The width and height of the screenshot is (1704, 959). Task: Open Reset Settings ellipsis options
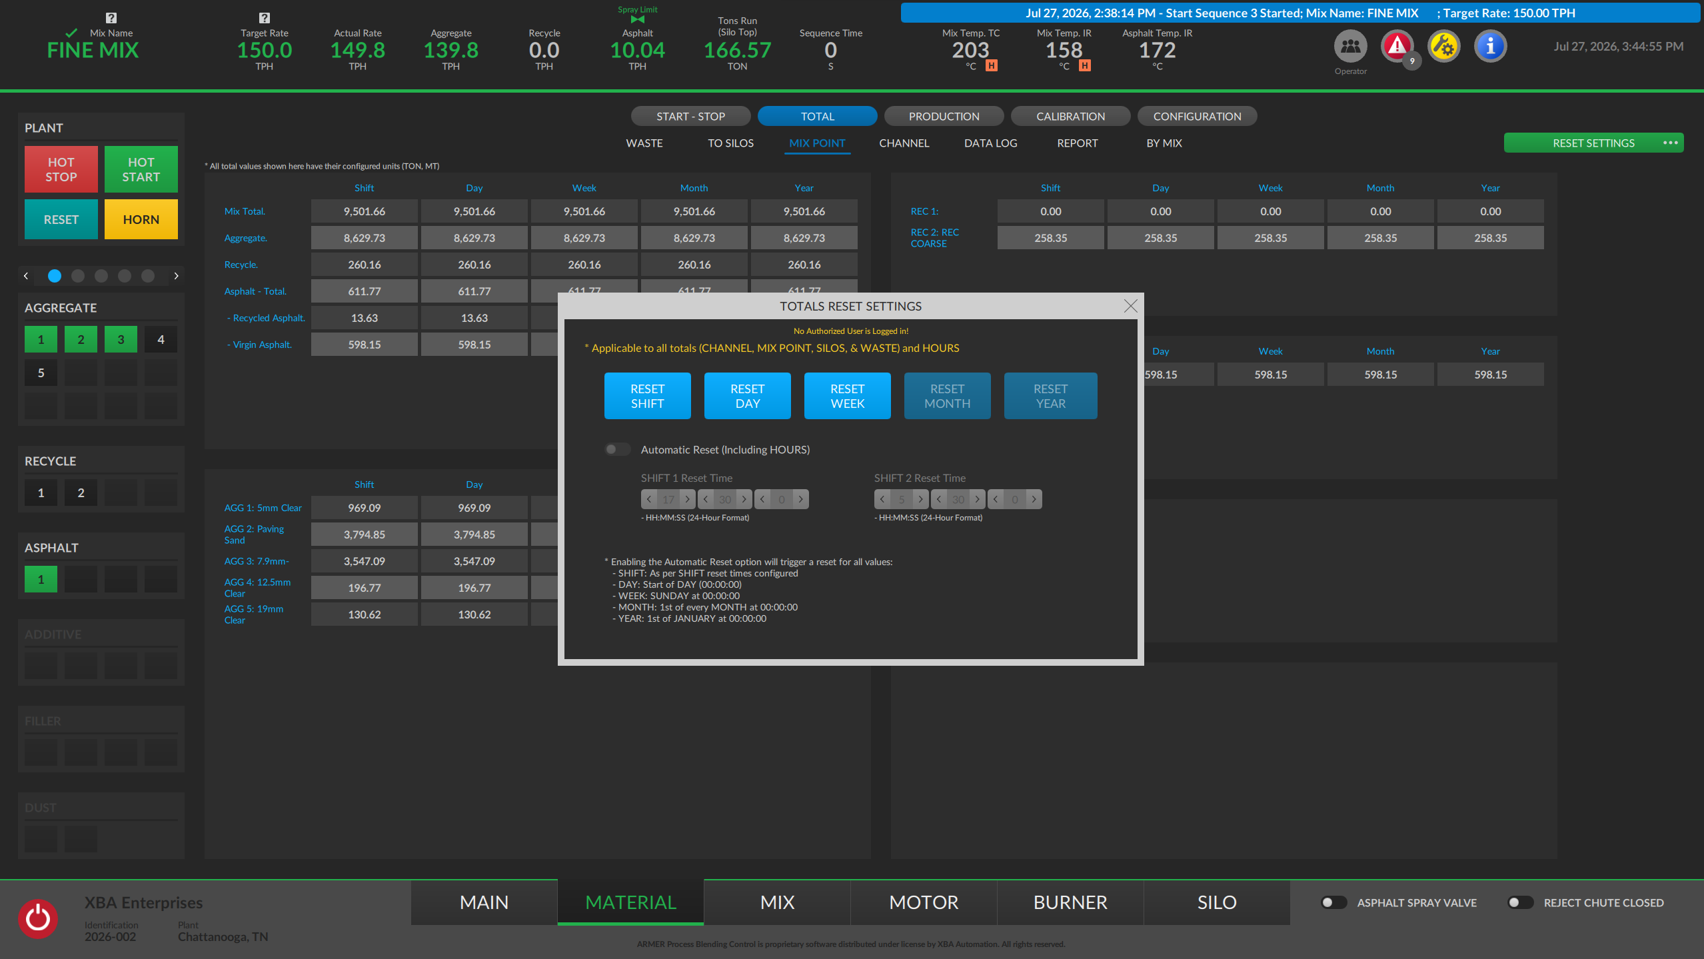(1670, 143)
